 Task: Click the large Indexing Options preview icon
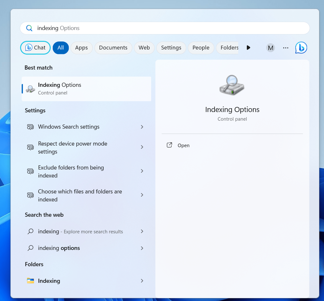(x=232, y=85)
